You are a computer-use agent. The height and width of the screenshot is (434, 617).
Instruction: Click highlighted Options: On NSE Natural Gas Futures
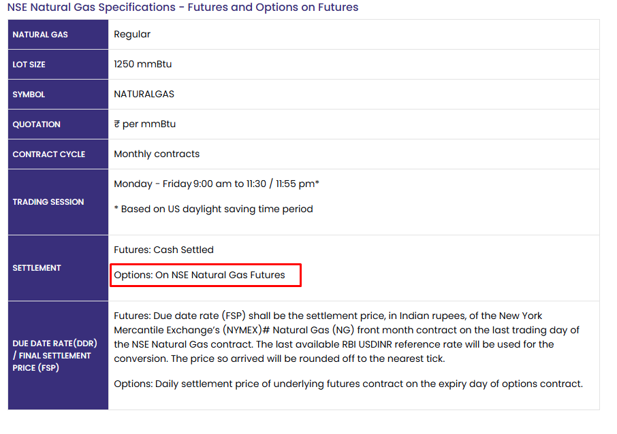click(x=200, y=275)
